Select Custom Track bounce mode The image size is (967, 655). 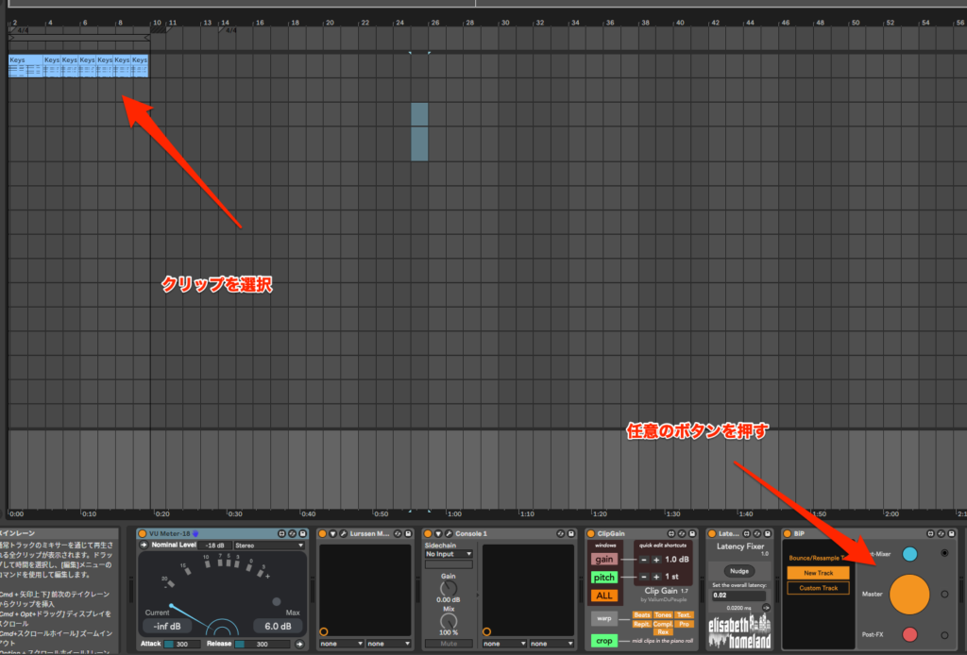(818, 587)
